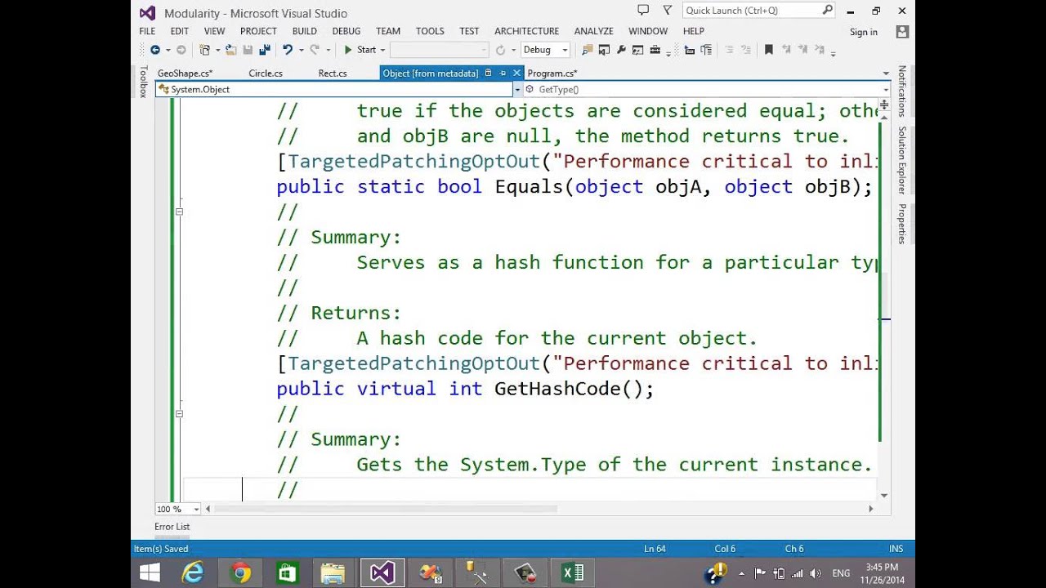Open the BUILD menu
Screen dimensions: 1046x588
pyautogui.click(x=304, y=31)
